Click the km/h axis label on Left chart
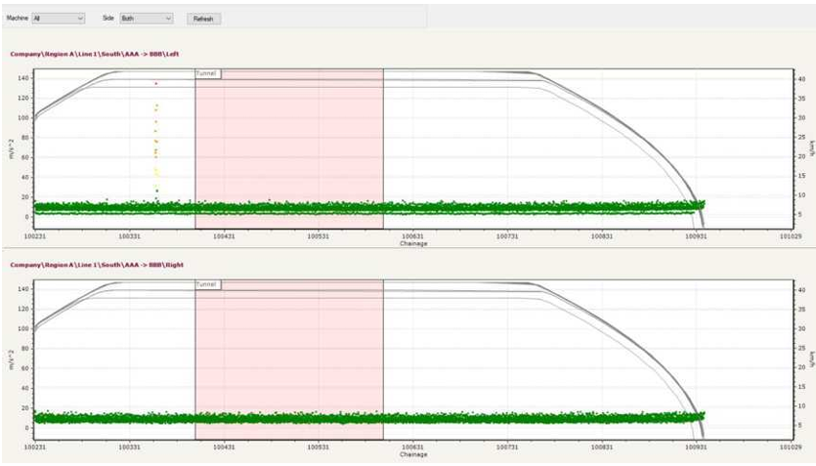 tap(808, 147)
